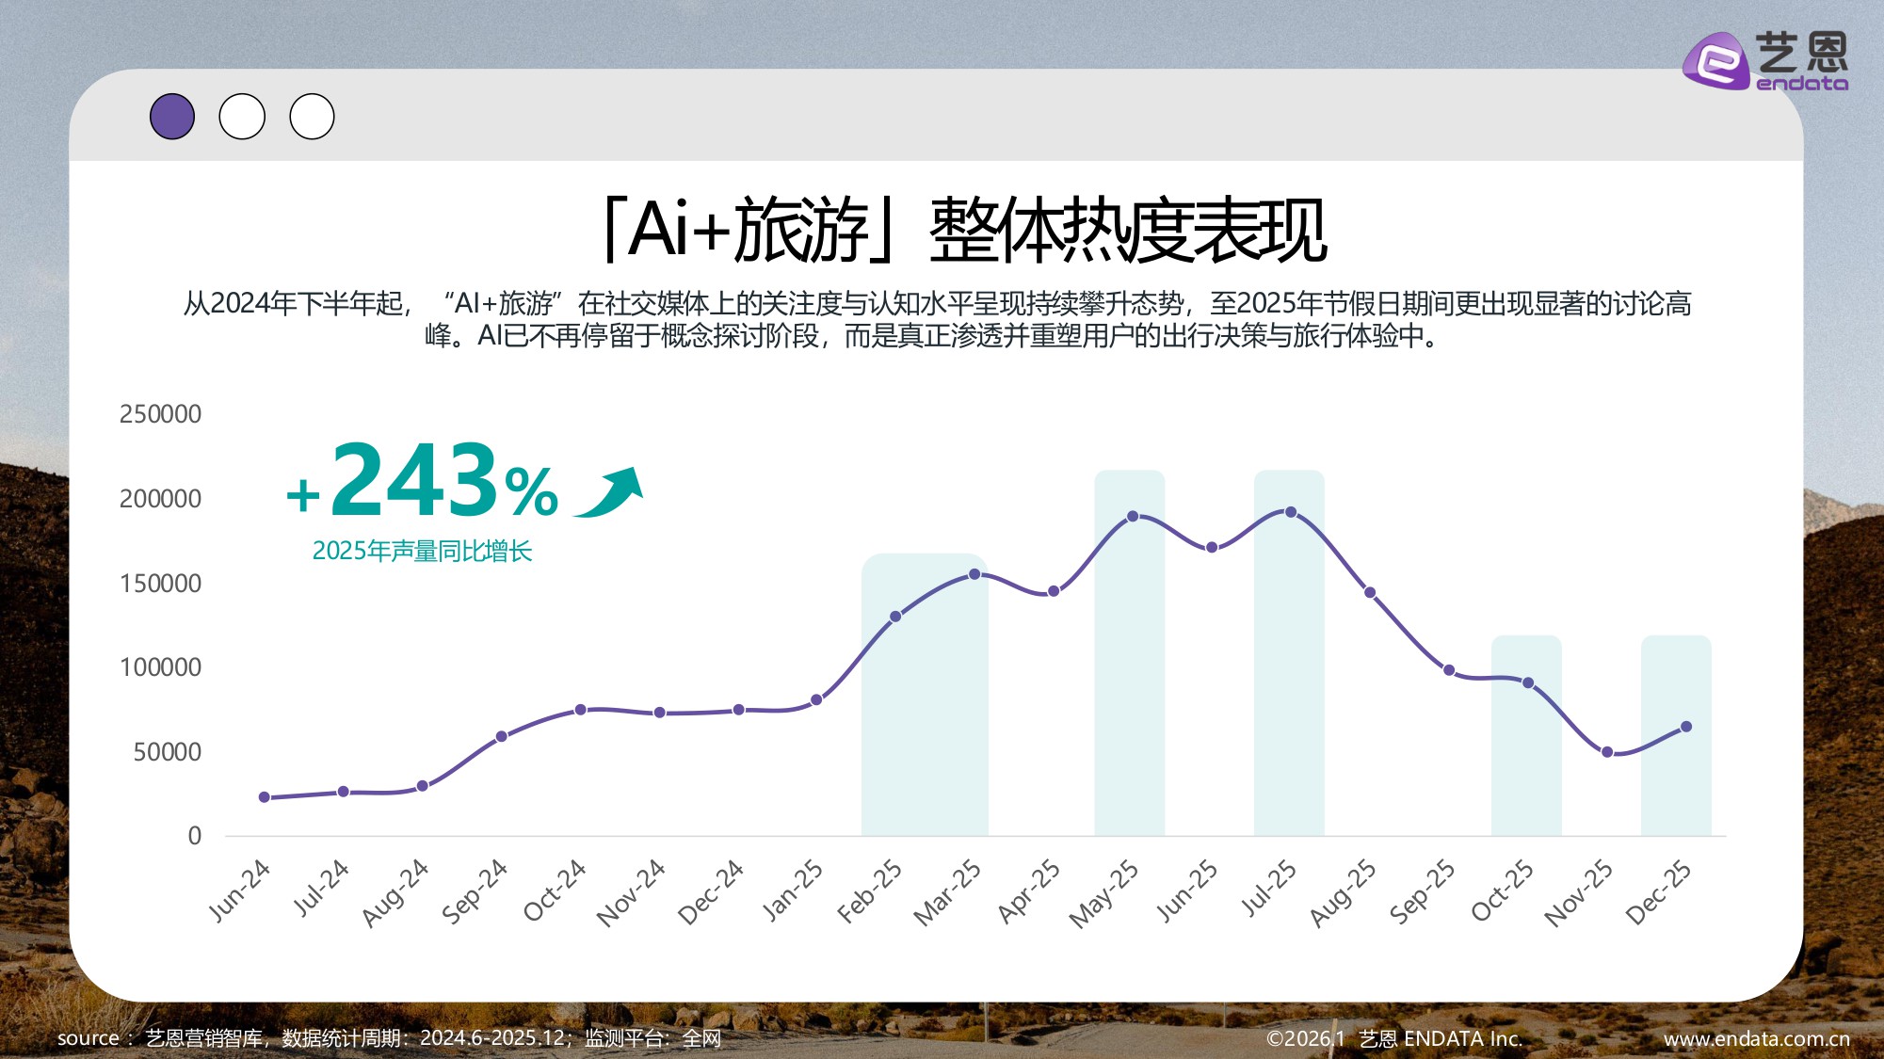This screenshot has width=1884, height=1059.
Task: Click the purple data point for Jul-25 peak
Action: [x=1290, y=511]
